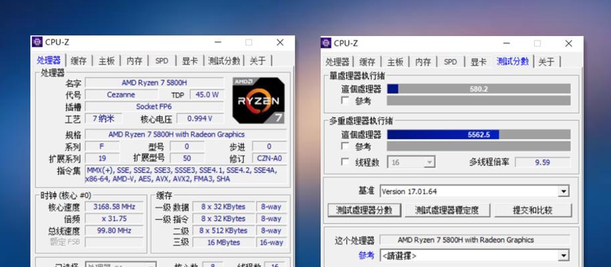Click the 代号 value Cezanne
Viewport: 611px width, 267px height.
point(121,95)
